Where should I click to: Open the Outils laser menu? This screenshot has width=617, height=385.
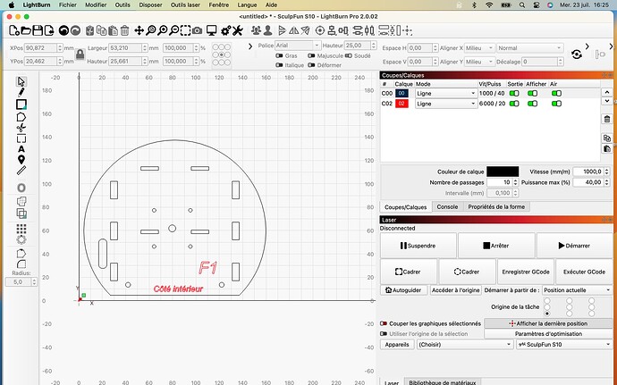(x=185, y=5)
